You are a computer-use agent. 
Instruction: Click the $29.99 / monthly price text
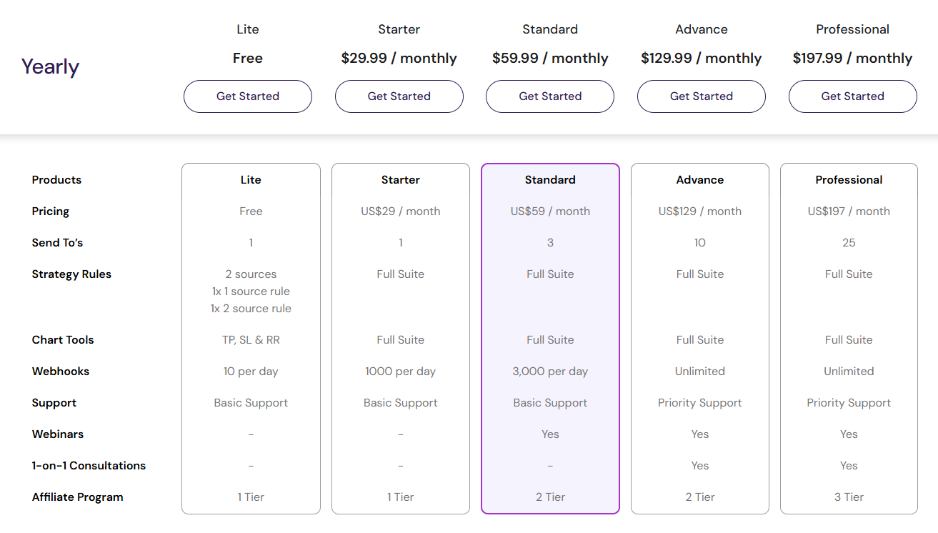(x=399, y=59)
